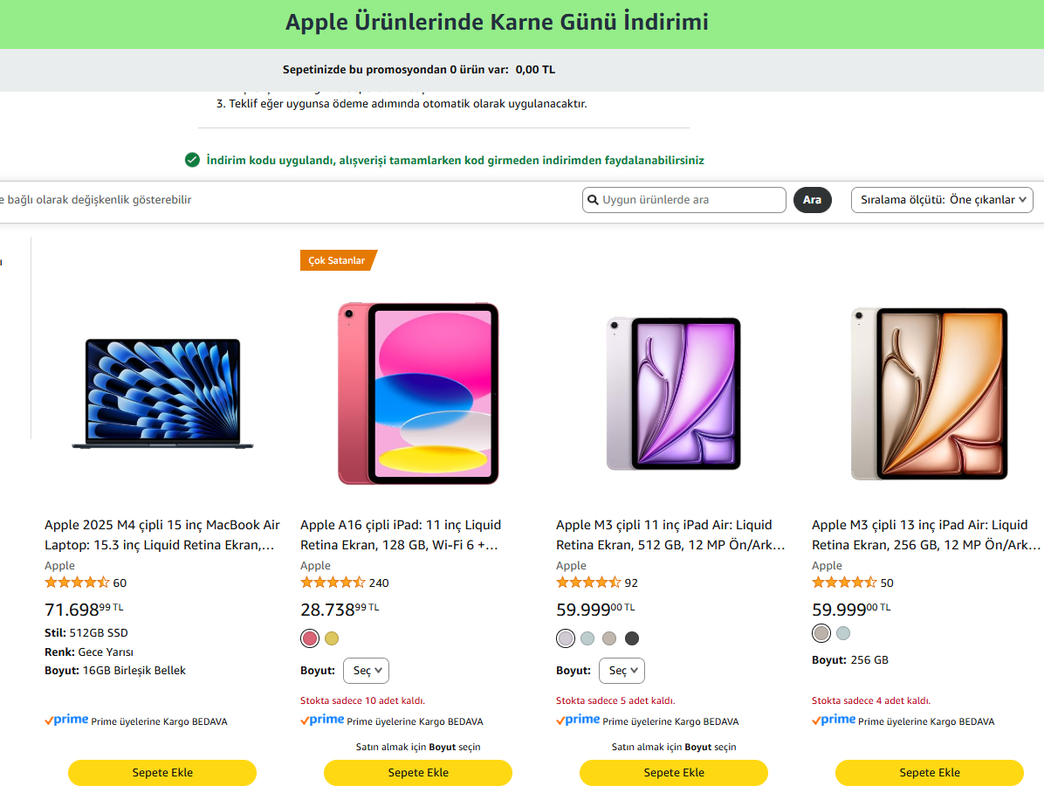The height and width of the screenshot is (793, 1044).
Task: Open the Apple M3 çipli 13 inç iPad Air title link
Action: [925, 534]
